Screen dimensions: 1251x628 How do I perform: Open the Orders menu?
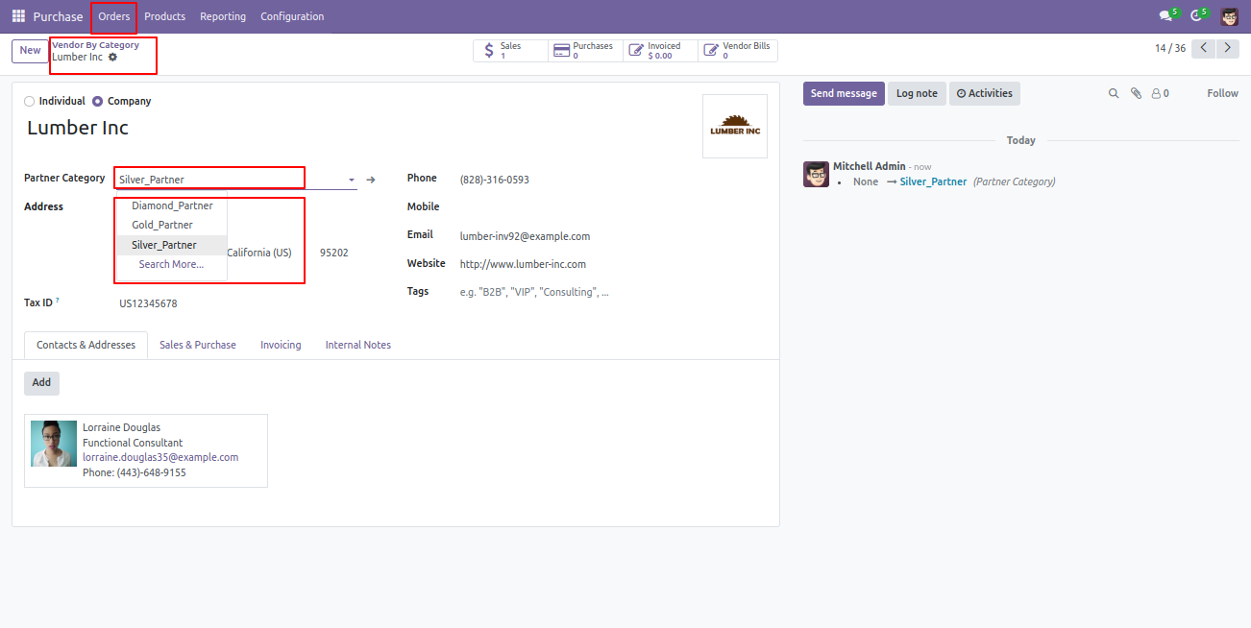[113, 16]
